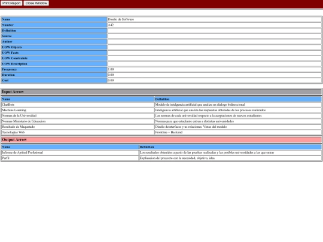Select 'Normas de la Universidad' row name

[19, 116]
